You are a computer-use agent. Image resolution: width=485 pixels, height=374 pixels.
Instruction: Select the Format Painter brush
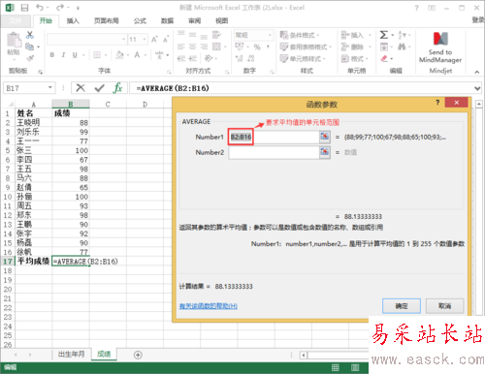[30, 58]
